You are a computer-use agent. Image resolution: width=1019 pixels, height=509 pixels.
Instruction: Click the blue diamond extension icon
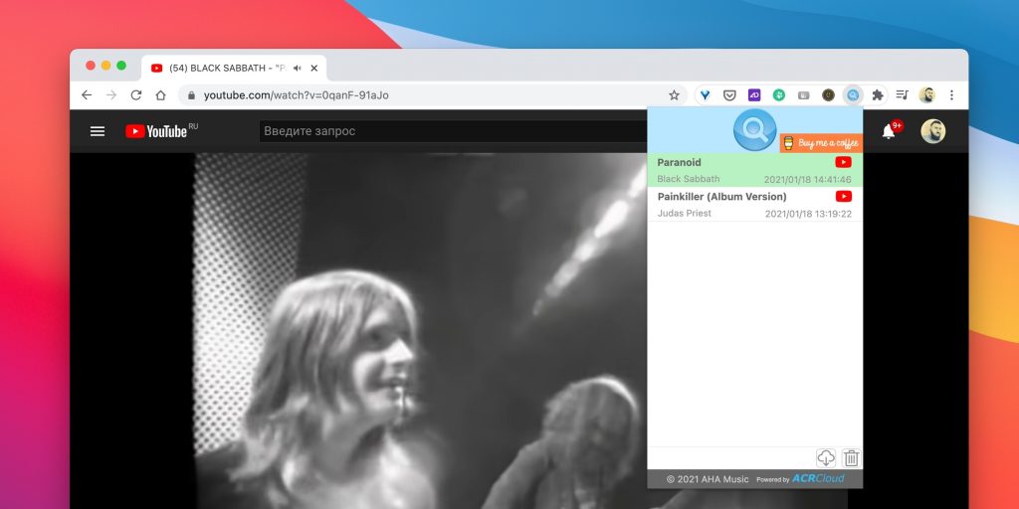coord(705,95)
